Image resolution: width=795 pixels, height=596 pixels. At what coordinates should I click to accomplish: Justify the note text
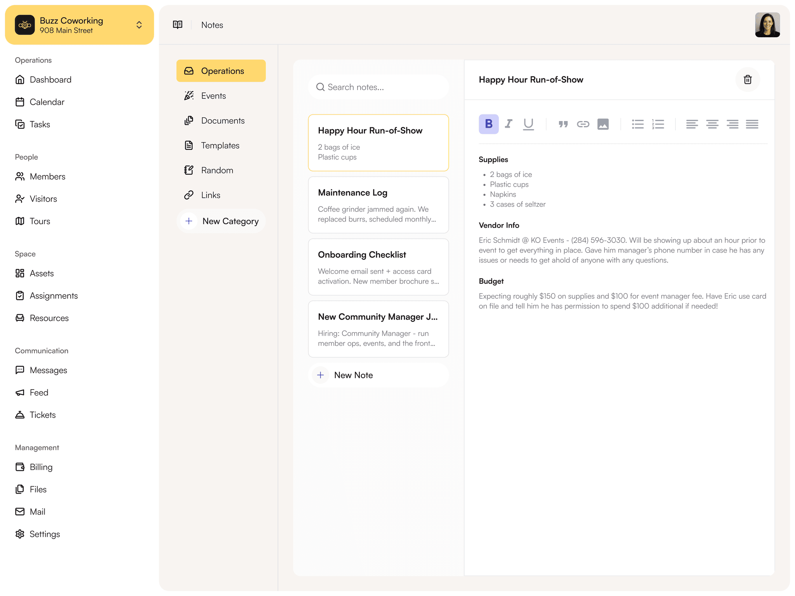click(x=752, y=124)
